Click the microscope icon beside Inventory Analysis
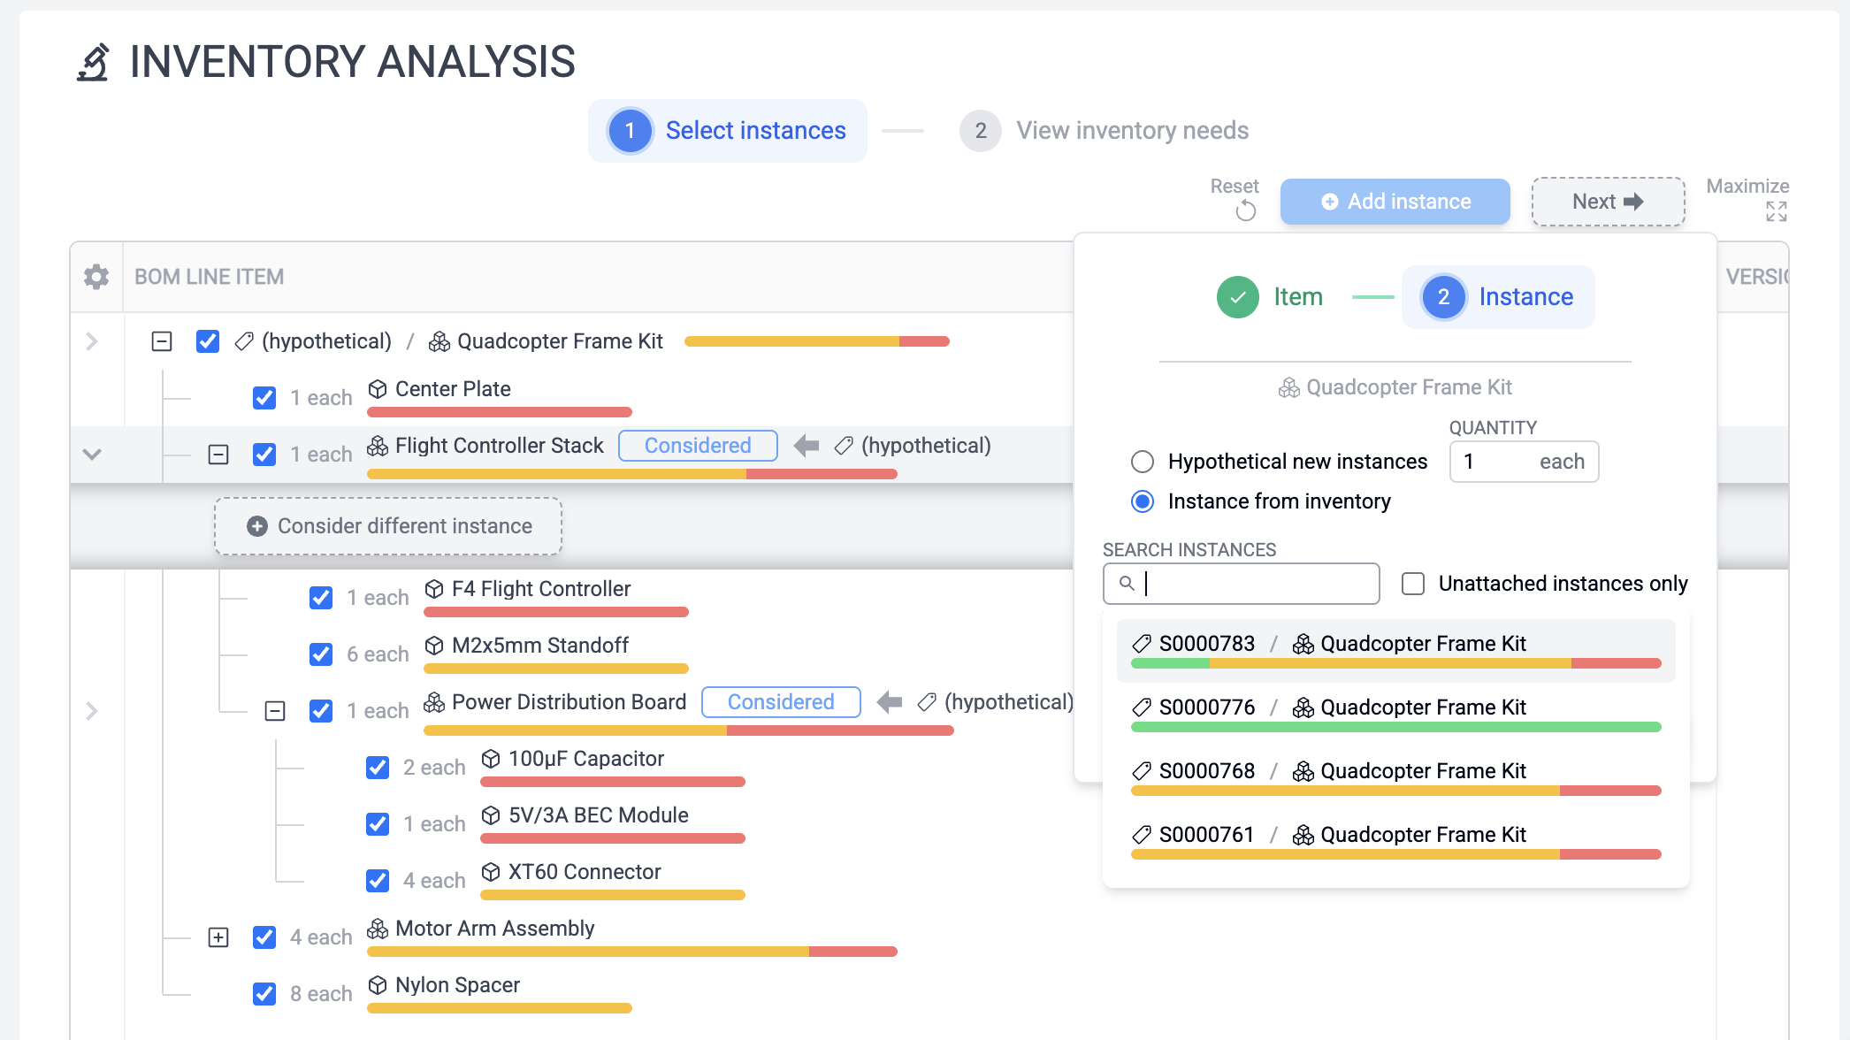Screen dimensions: 1850x1040 click(x=93, y=63)
